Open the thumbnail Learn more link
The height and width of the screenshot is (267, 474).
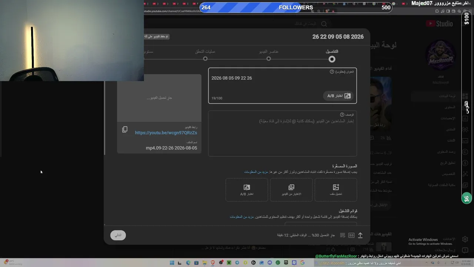[x=256, y=172]
